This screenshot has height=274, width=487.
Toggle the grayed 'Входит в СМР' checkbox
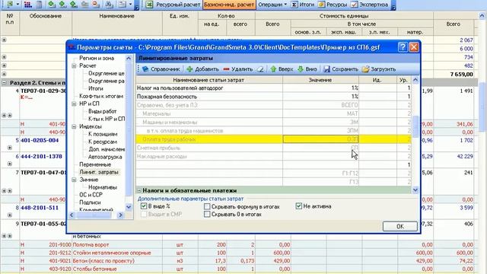pyautogui.click(x=144, y=214)
